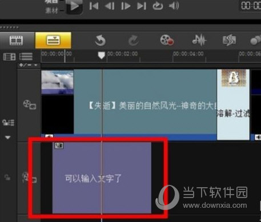Select the yellow Timeline view button
The height and width of the screenshot is (222, 261).
(53, 41)
